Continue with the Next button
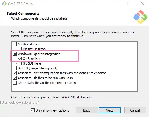This screenshot has width=149, height=117. (x=109, y=110)
